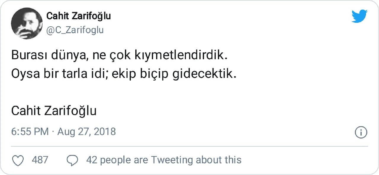Open Cahit Zarifoğlu's profile picture
379x175 pixels.
(x=27, y=23)
